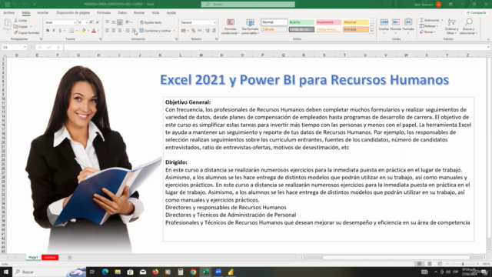Open the Copiar dropdown arrow

(31, 27)
